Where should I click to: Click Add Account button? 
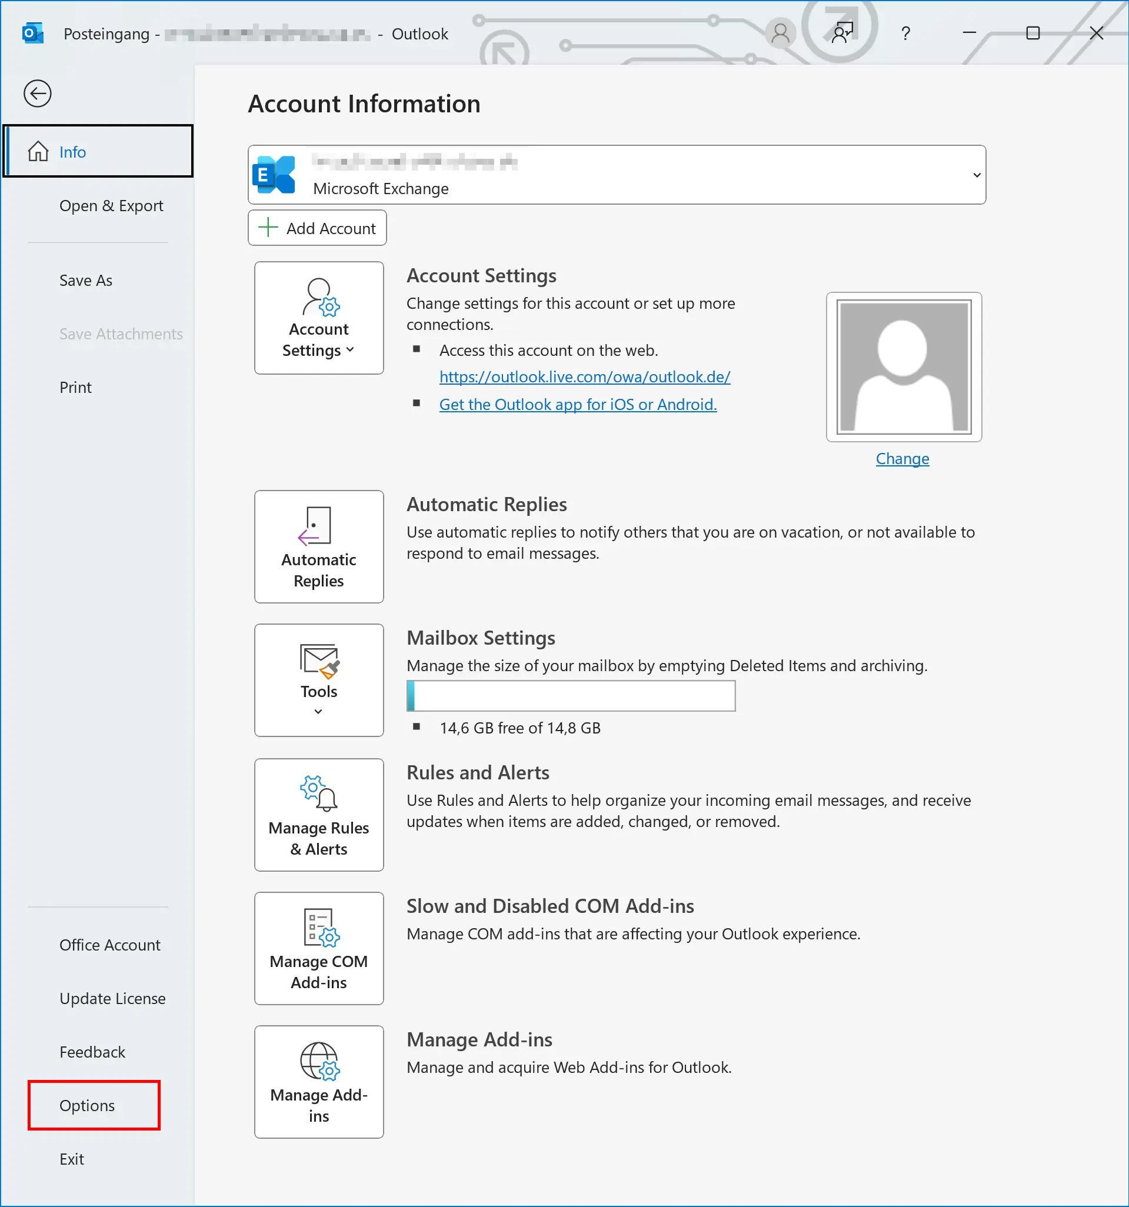pyautogui.click(x=317, y=228)
